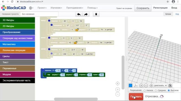Zoom out the 3D viewer

pos(146,85)
